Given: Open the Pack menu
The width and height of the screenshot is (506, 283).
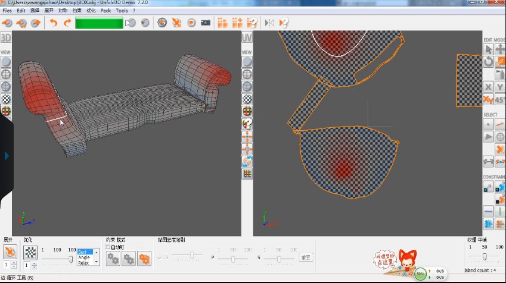Looking at the screenshot, I should (x=105, y=11).
